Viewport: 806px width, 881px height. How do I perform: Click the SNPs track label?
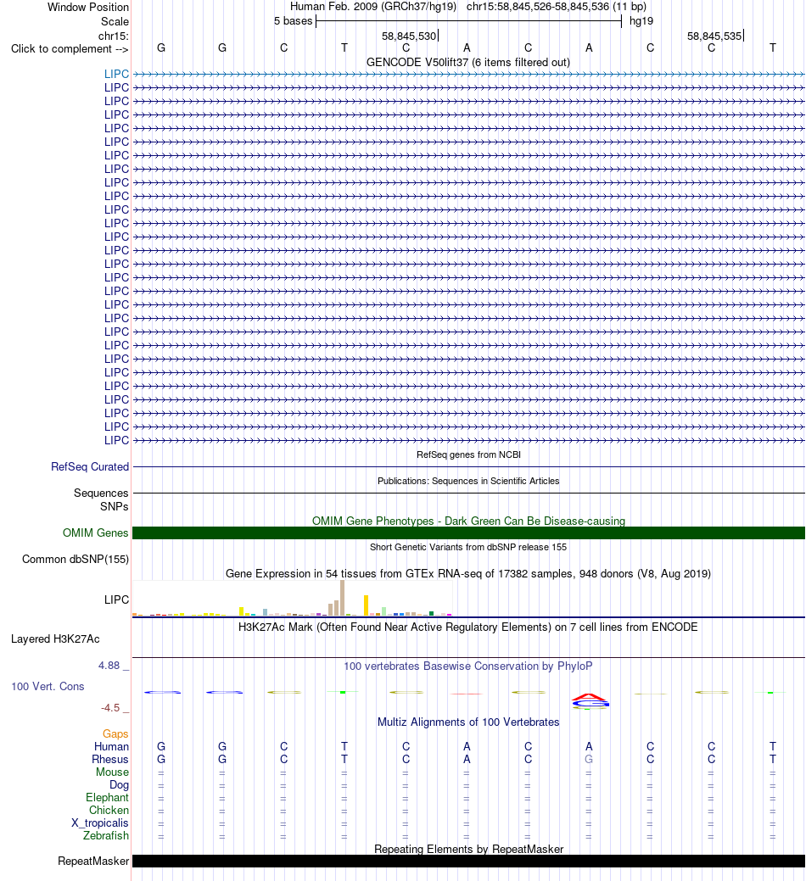tap(114, 506)
